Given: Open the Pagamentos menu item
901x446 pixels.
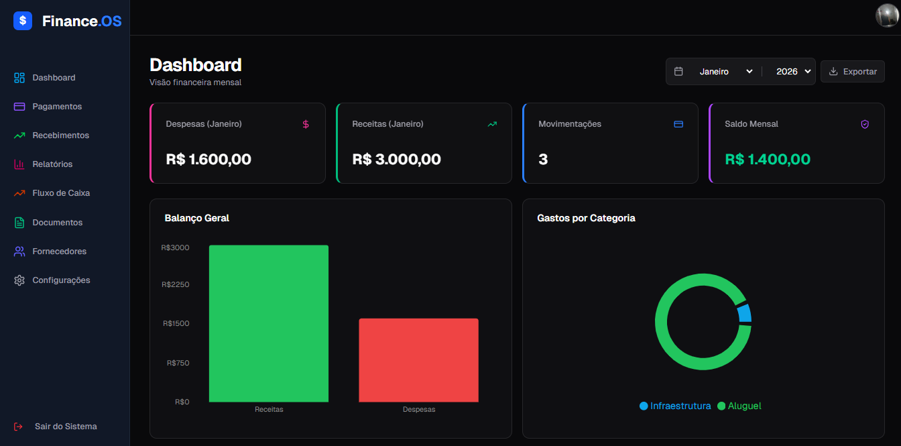Looking at the screenshot, I should (x=57, y=107).
